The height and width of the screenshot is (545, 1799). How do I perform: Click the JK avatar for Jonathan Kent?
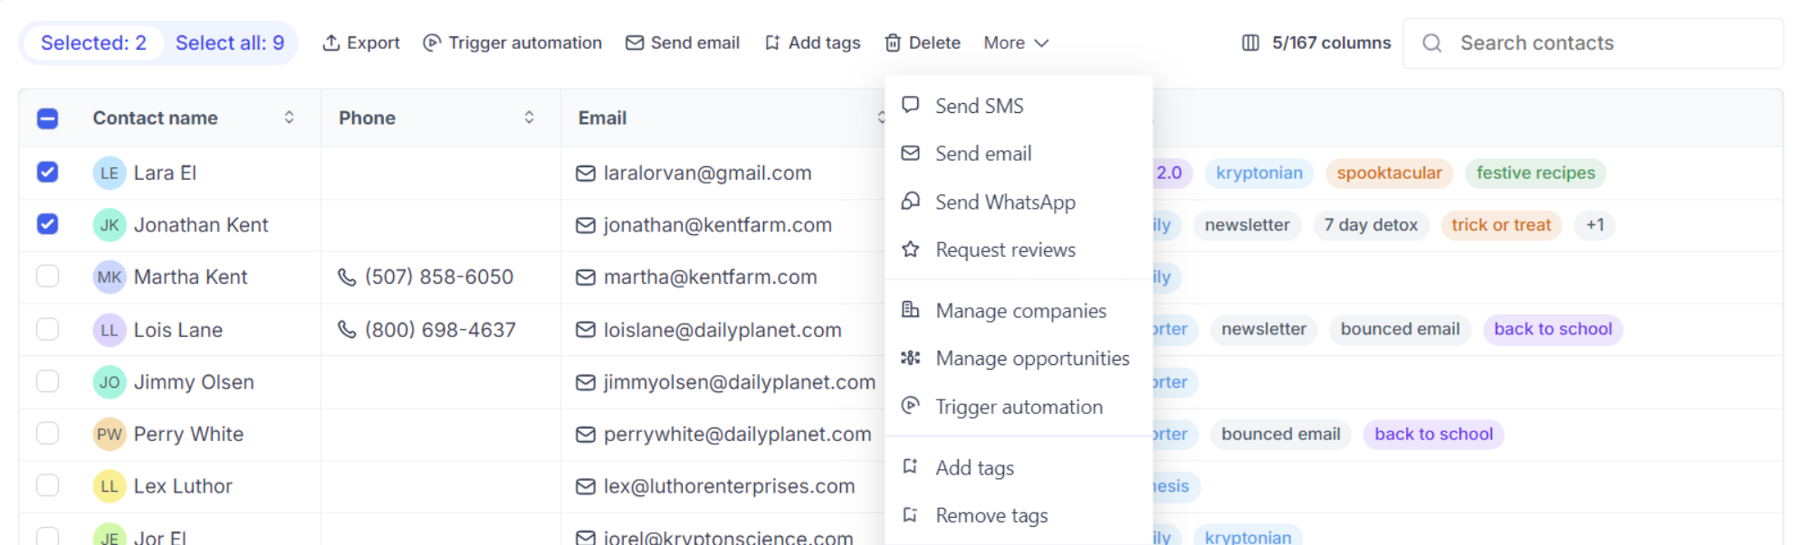[x=110, y=225]
